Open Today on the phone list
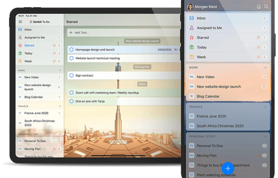This screenshot has height=178, width=278. tap(228, 47)
